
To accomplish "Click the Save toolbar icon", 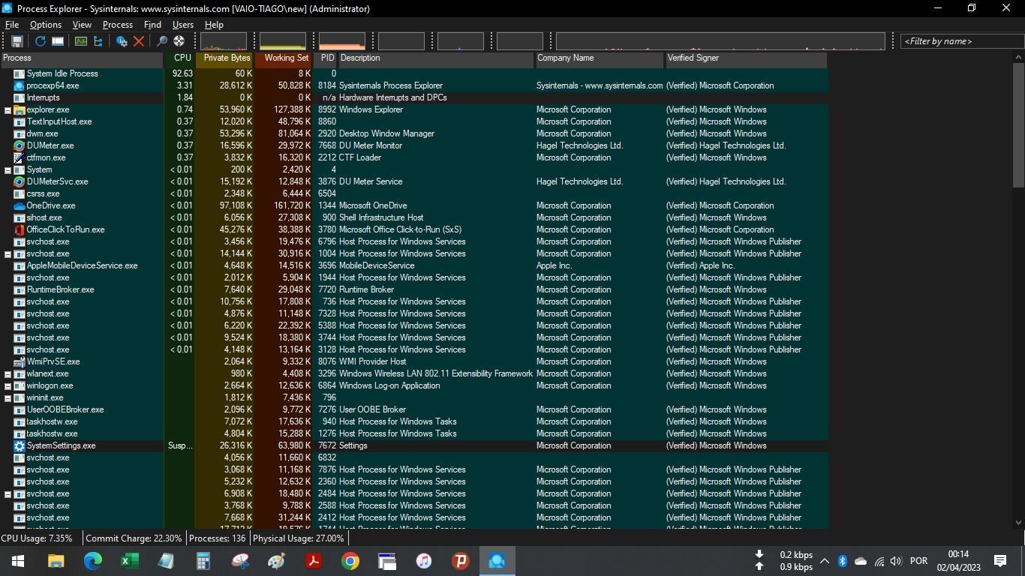I will point(17,41).
